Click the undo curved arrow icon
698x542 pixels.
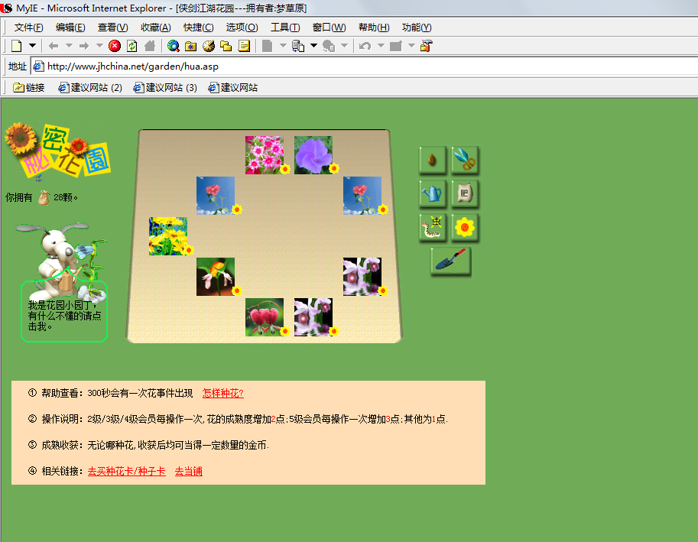pos(365,46)
